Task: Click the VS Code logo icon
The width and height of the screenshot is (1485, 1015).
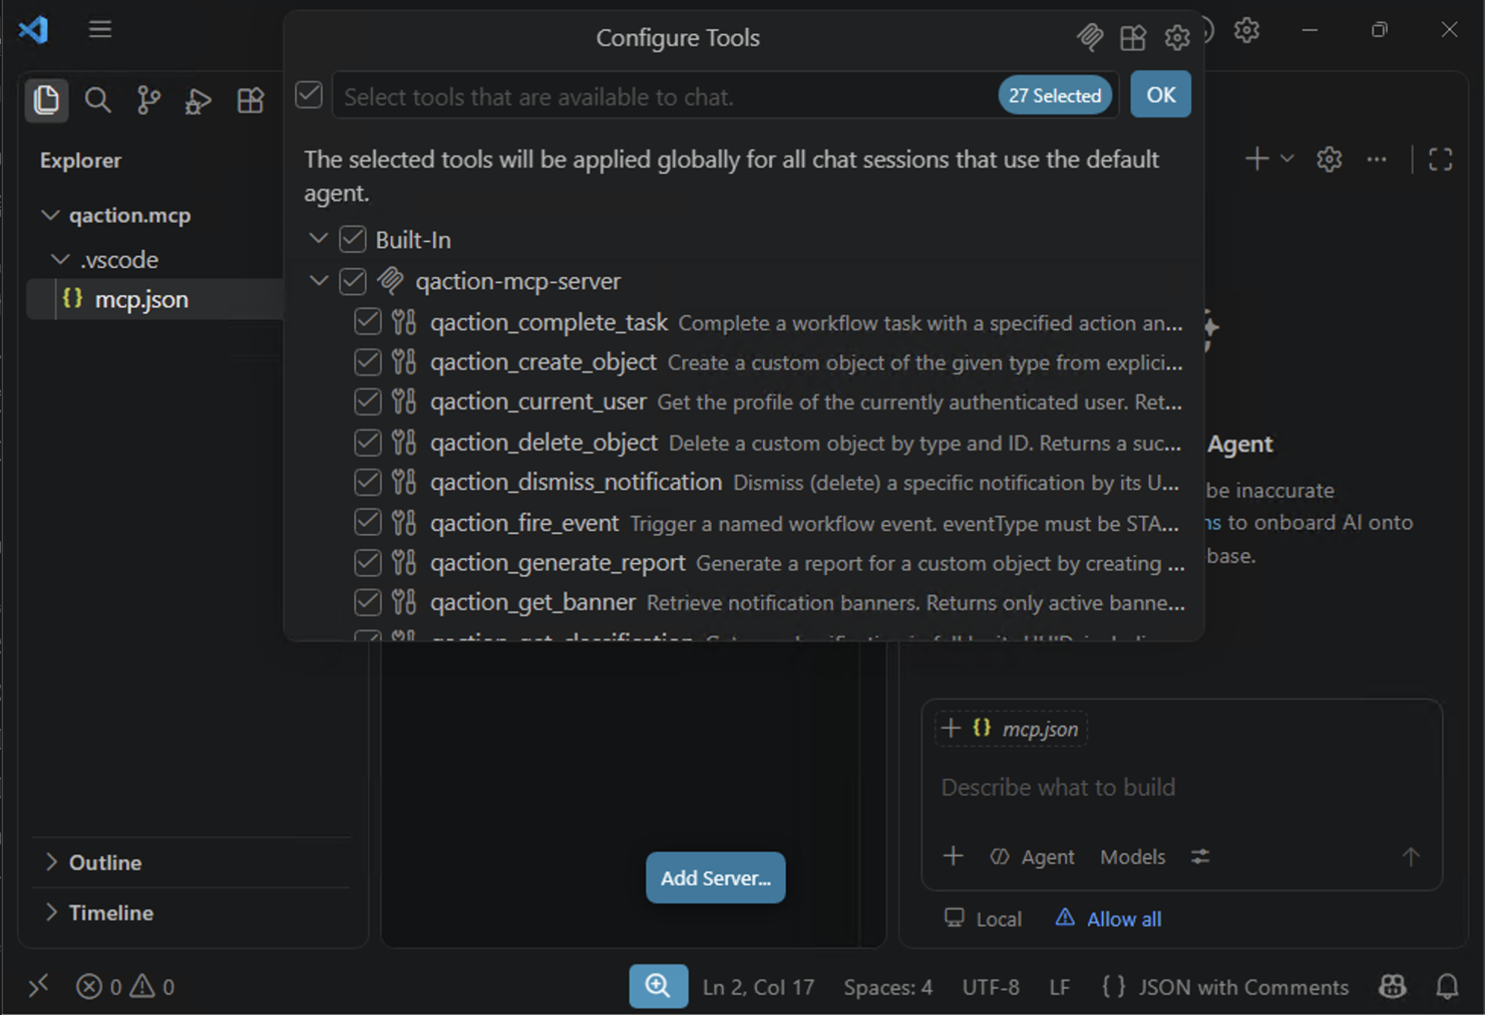Action: (x=33, y=30)
